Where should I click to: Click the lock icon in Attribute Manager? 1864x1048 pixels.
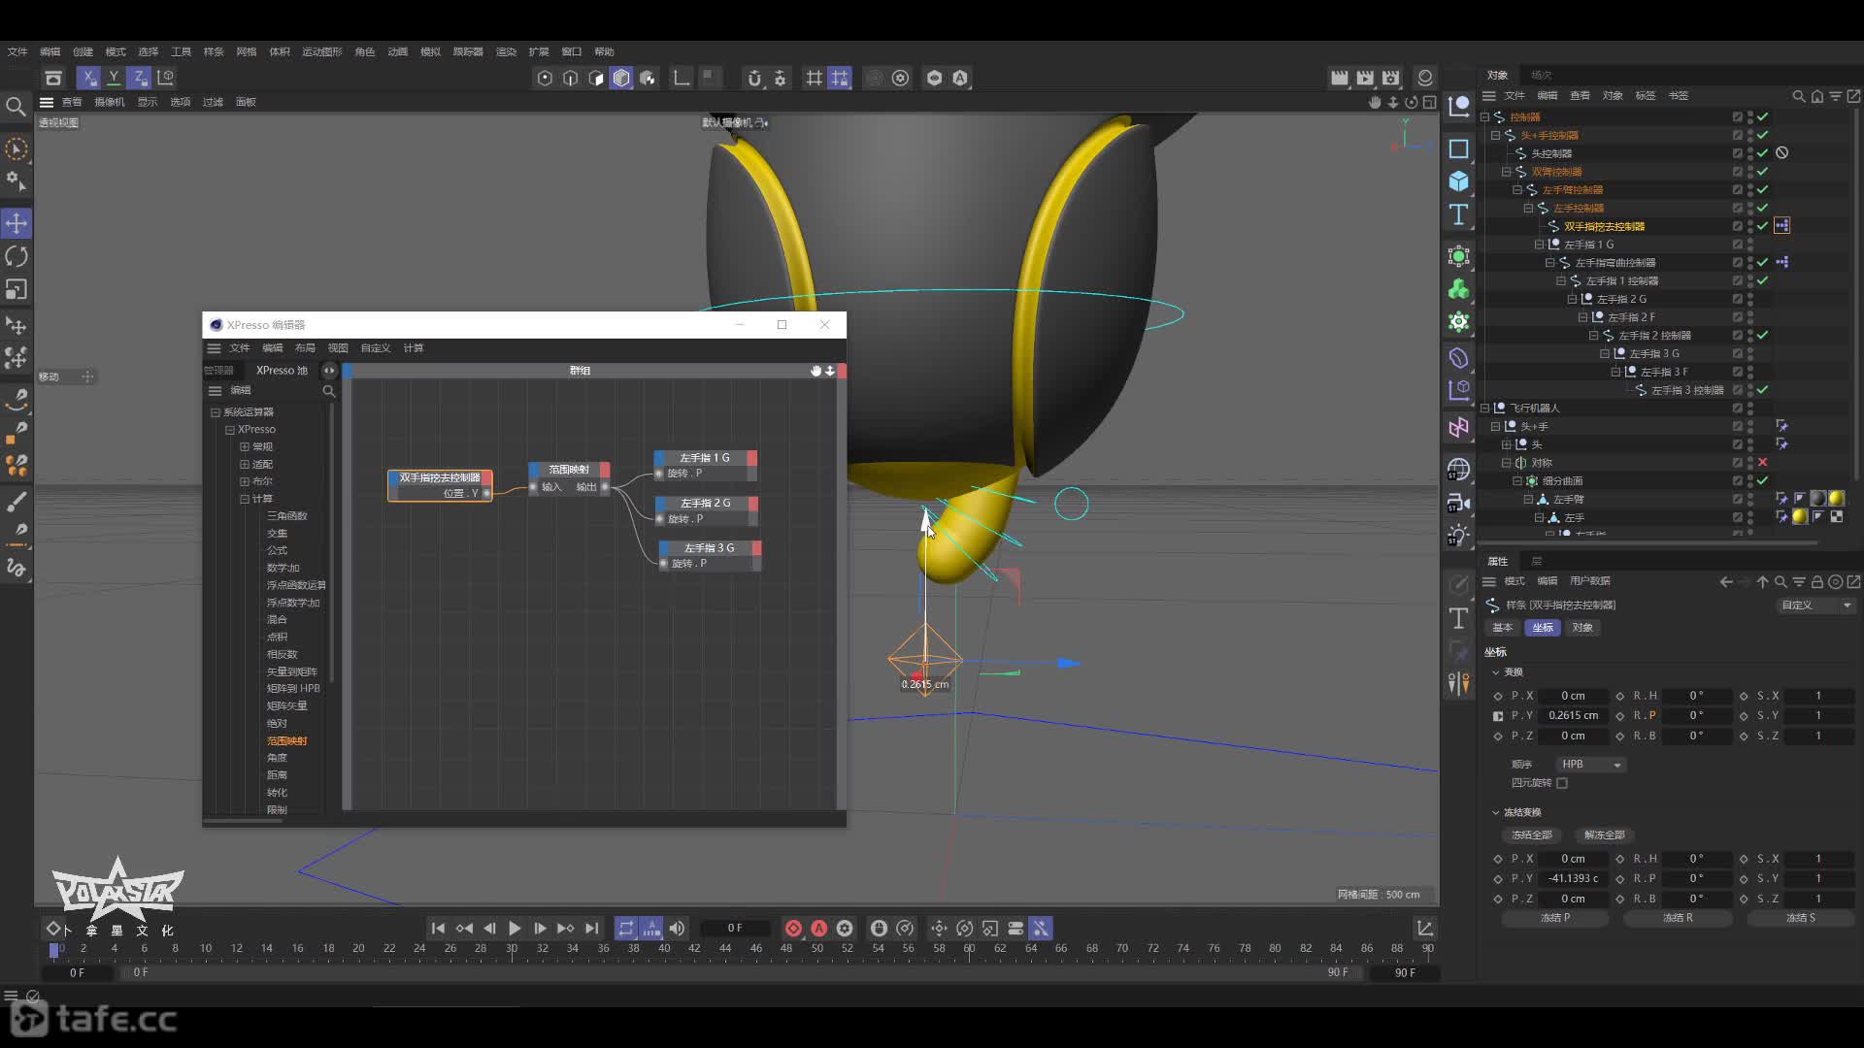pyautogui.click(x=1816, y=582)
